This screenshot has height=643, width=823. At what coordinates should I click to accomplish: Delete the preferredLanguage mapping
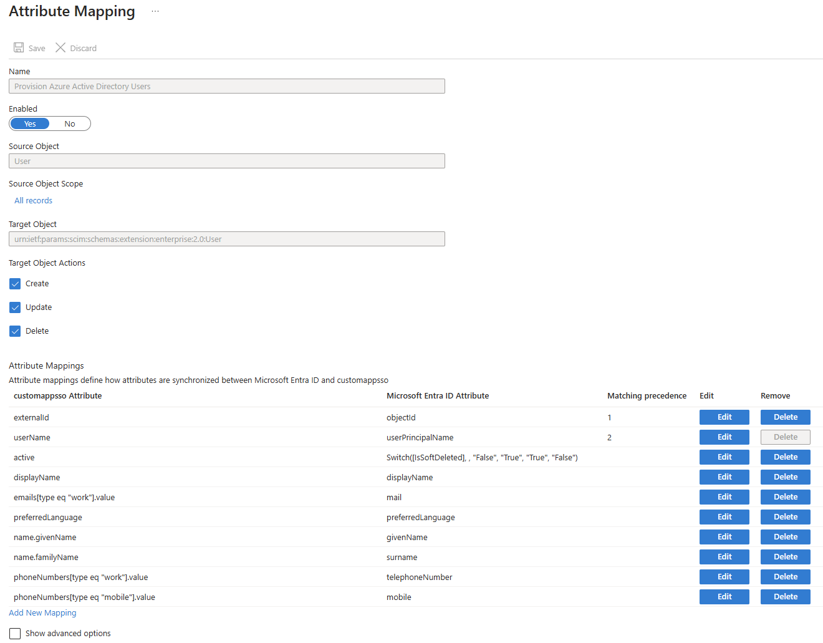point(786,517)
